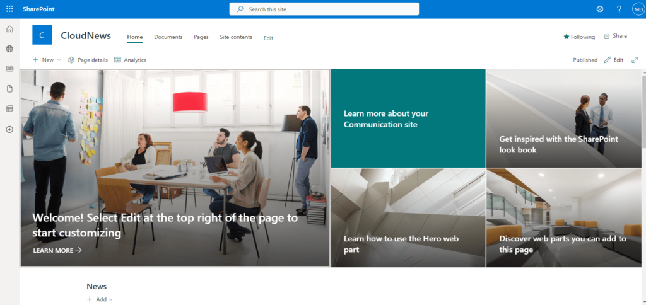
Task: Click the expand content arrows icon
Action: [635, 60]
